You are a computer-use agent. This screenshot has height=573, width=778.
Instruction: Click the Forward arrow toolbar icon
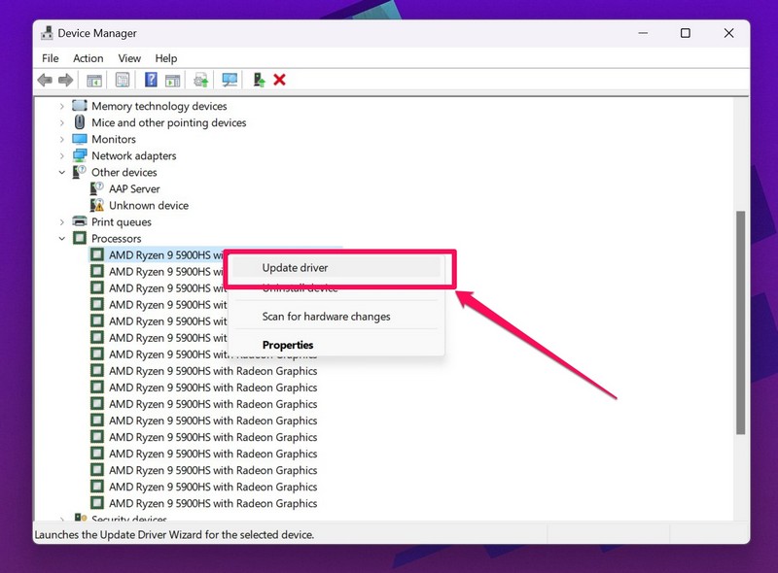coord(66,80)
